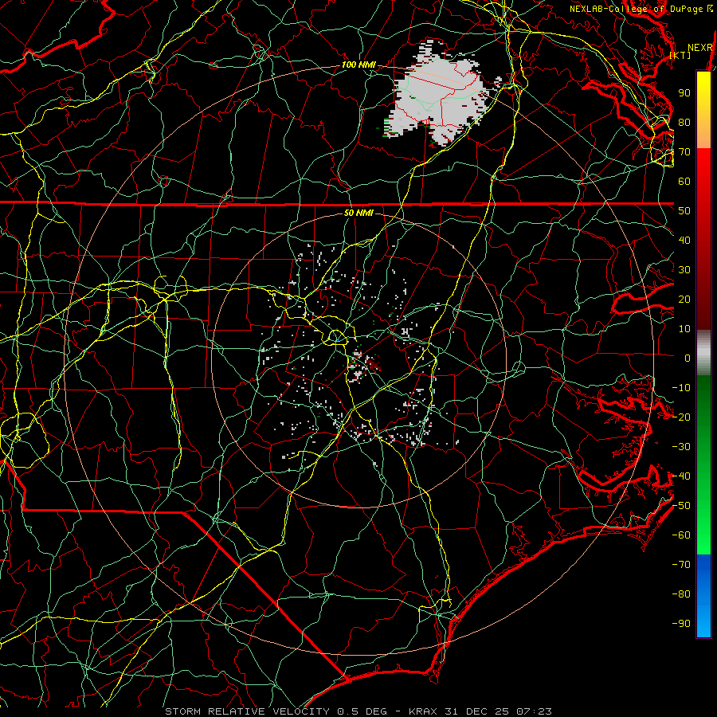Screen dimensions: 717x717
Task: Click the 50 value on velocity scale
Action: coord(684,211)
